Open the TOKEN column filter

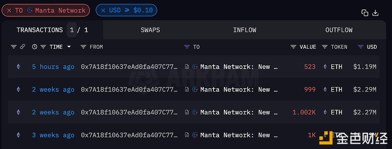325,47
